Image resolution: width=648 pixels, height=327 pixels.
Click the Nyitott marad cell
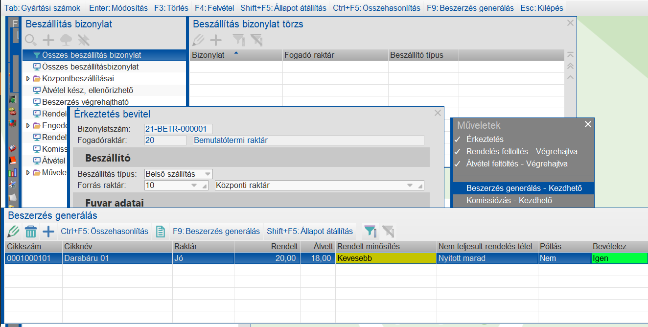pyautogui.click(x=487, y=258)
